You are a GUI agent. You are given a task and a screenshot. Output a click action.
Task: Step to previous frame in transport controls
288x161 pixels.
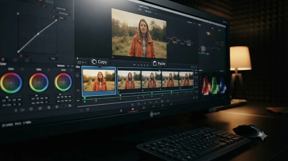coord(141,65)
